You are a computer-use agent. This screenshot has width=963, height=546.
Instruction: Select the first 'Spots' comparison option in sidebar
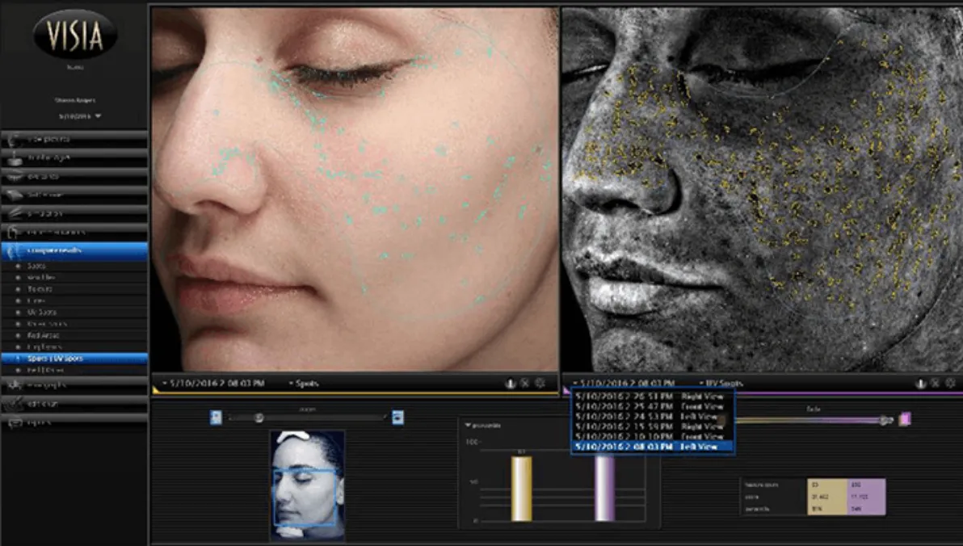(36, 265)
